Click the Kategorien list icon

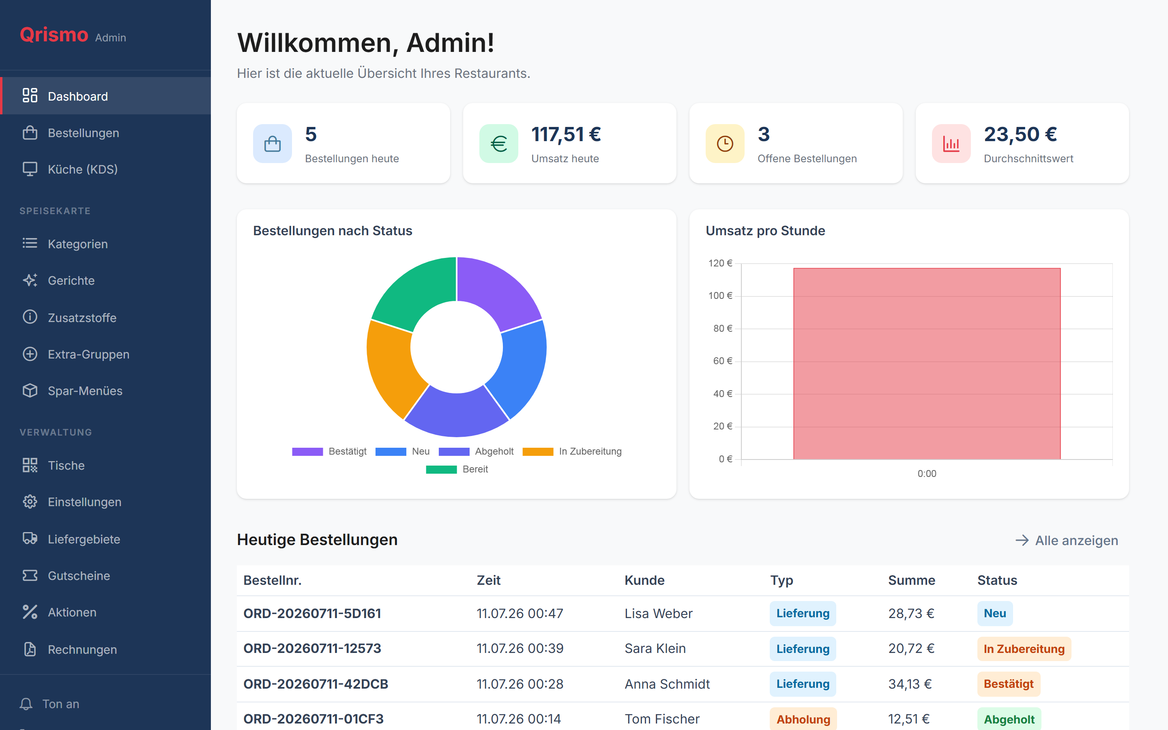click(x=30, y=243)
